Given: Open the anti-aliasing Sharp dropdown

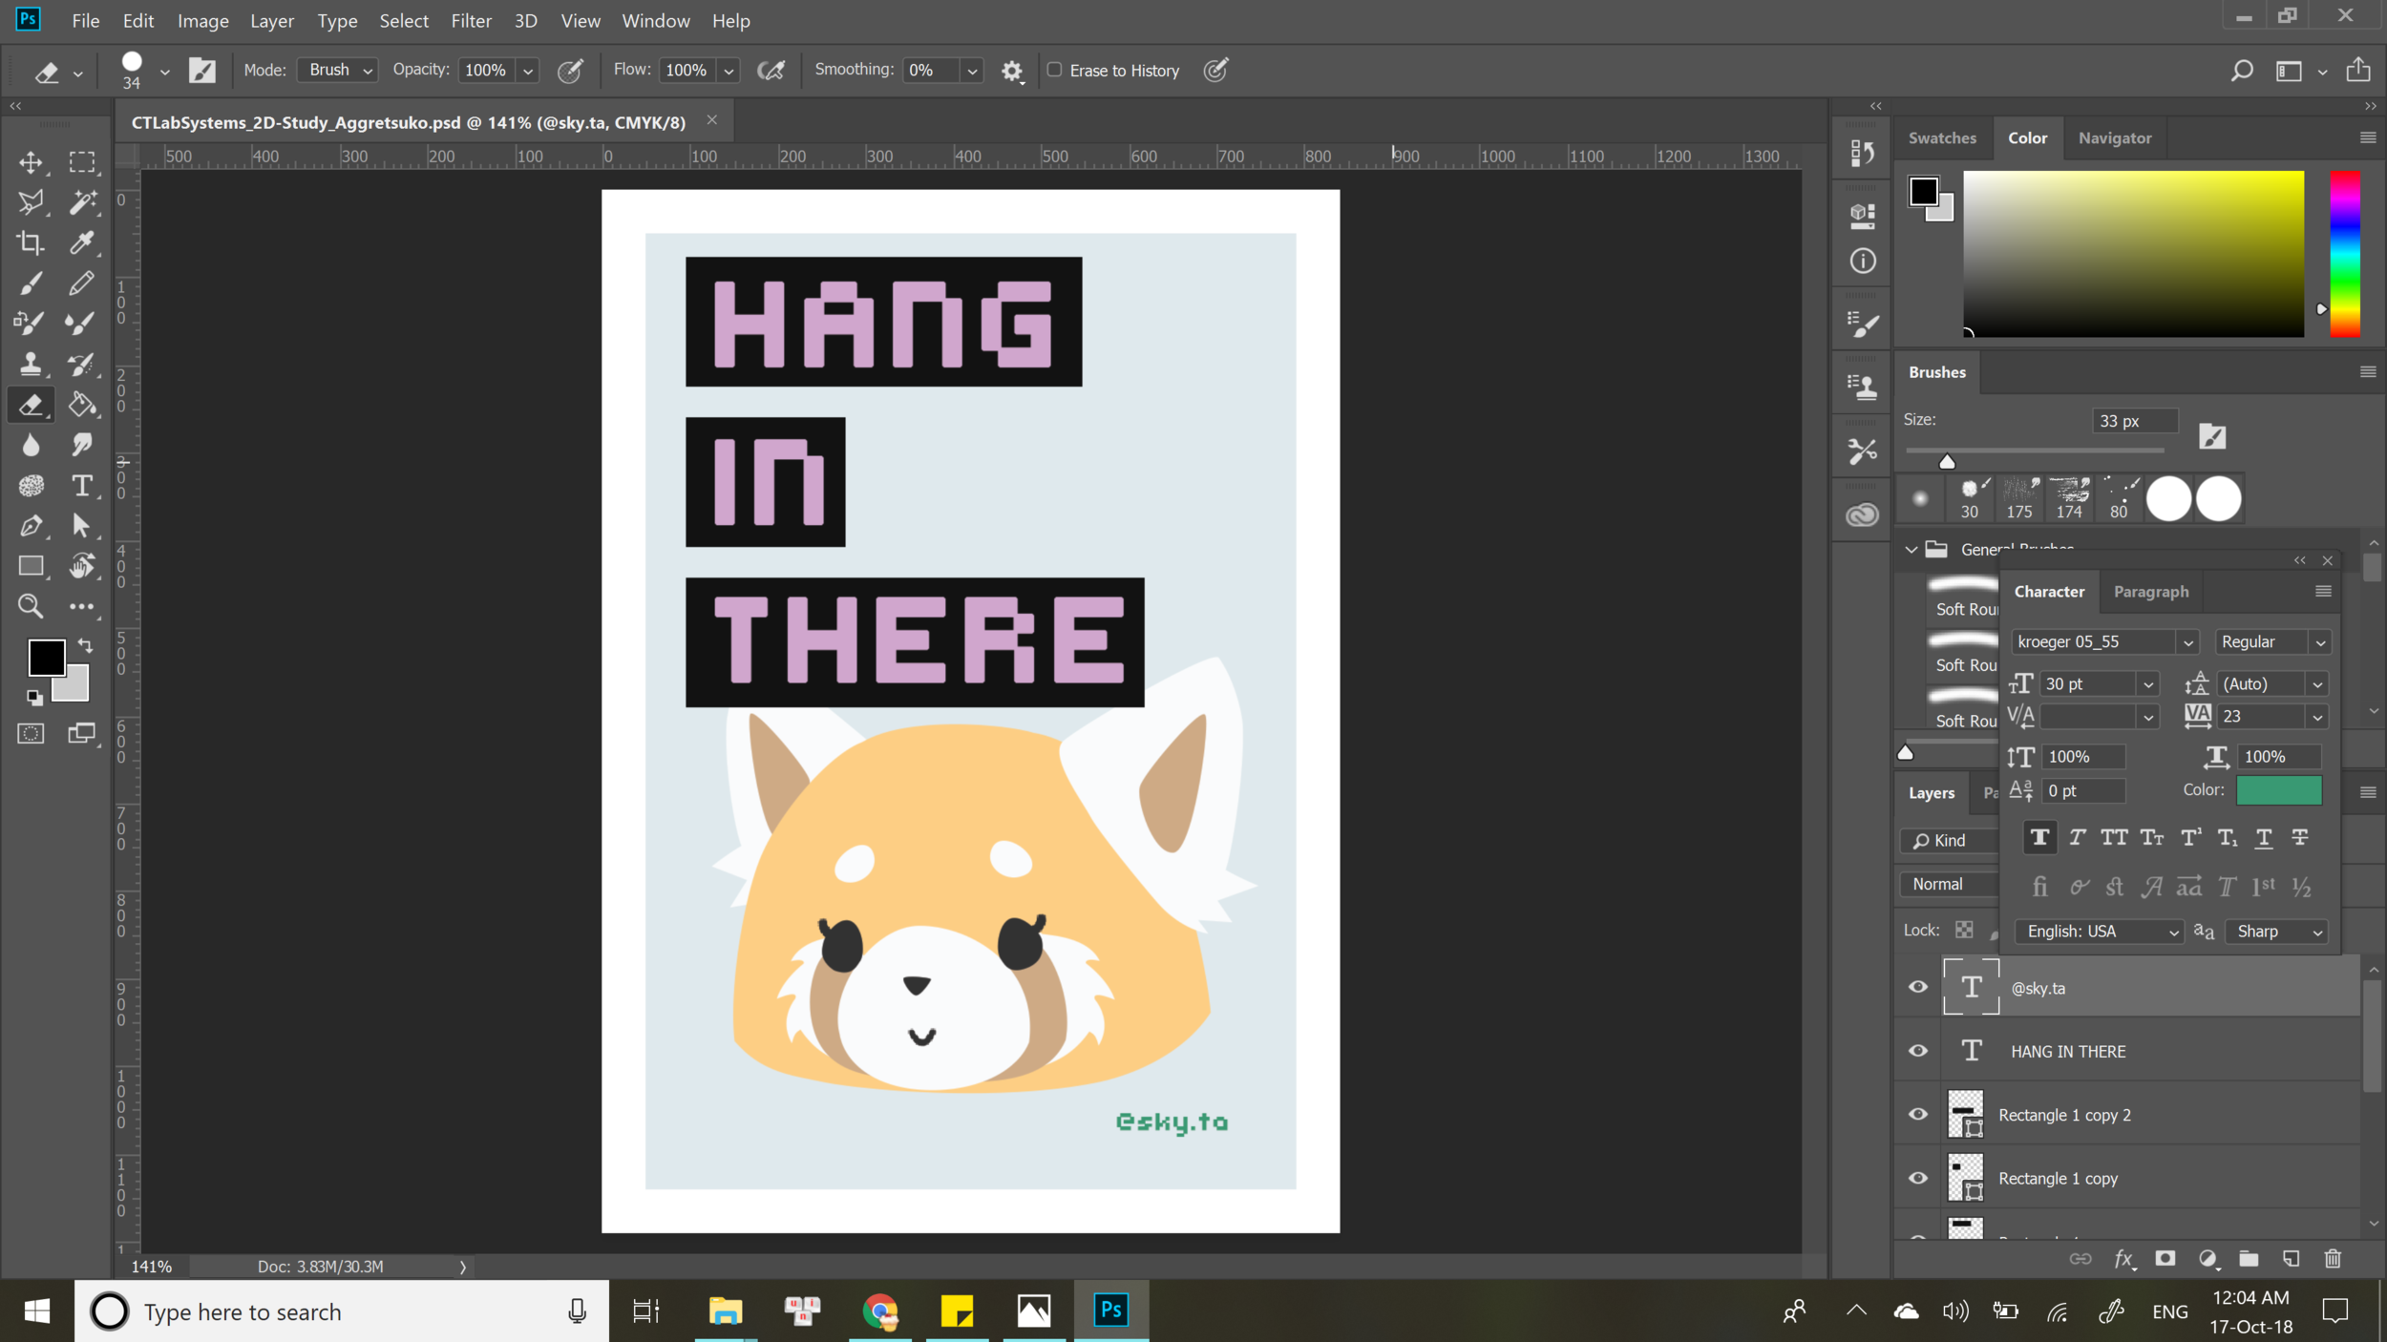Looking at the screenshot, I should tap(2277, 932).
